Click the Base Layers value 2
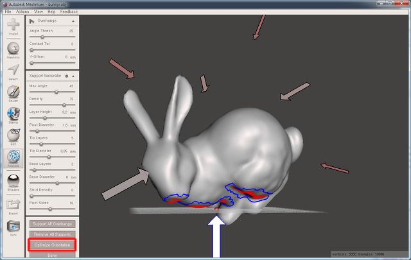 tap(72, 164)
